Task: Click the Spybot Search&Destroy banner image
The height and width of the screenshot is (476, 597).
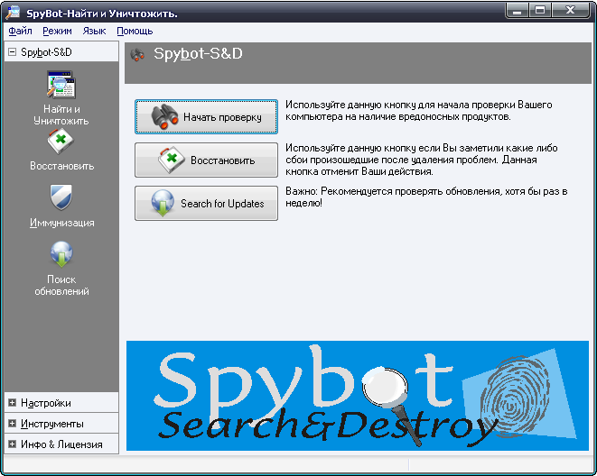Action: (357, 395)
